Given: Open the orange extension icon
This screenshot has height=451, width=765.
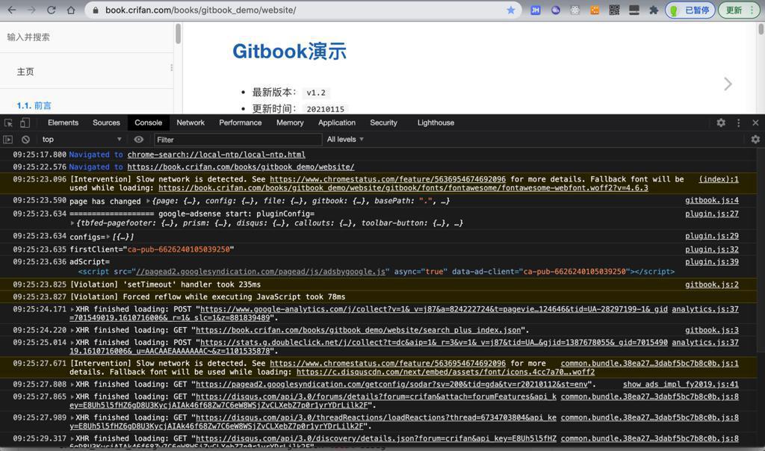Looking at the screenshot, I should click(595, 10).
